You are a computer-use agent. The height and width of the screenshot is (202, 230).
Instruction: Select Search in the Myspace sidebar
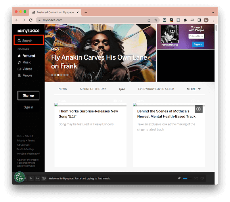pos(28,40)
